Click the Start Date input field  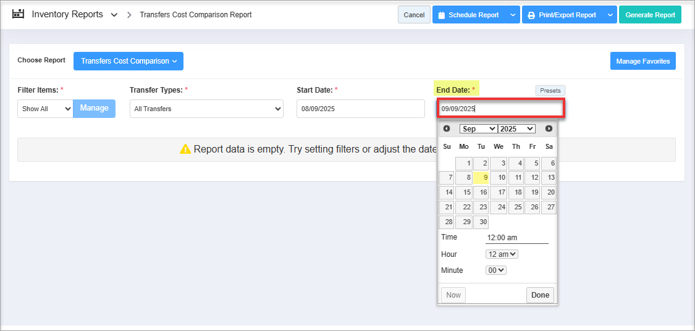[360, 109]
